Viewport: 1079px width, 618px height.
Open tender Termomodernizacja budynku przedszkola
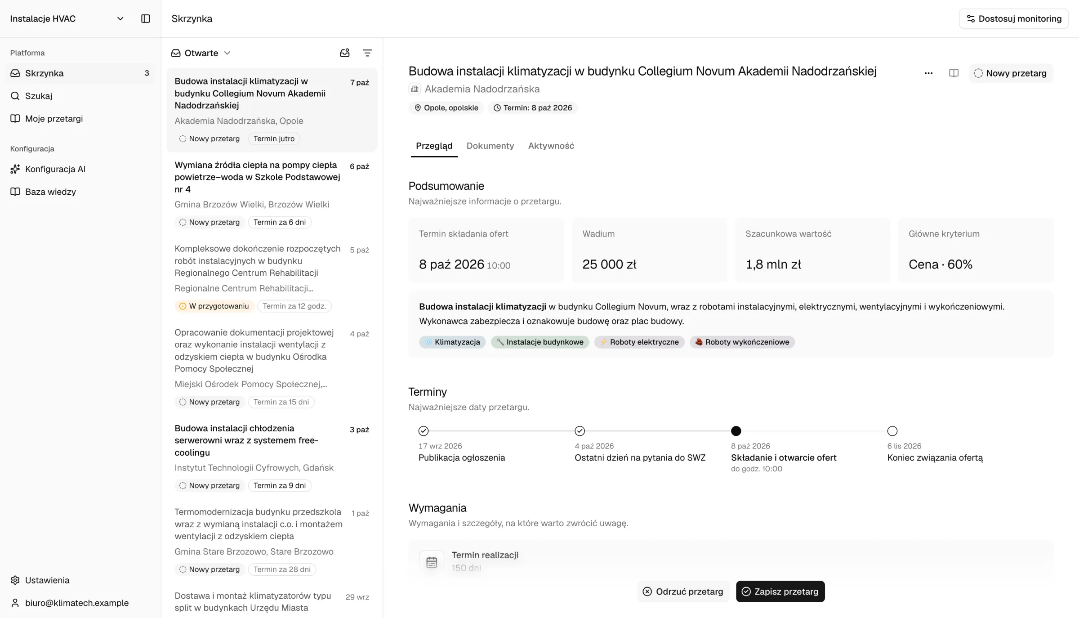[x=272, y=541]
